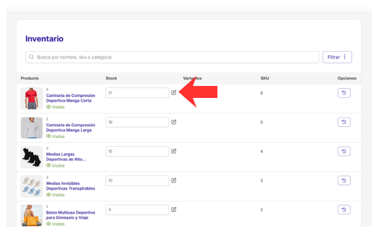Click edit stock icon for Medias Invisibles
The height and width of the screenshot is (227, 388).
point(174,180)
